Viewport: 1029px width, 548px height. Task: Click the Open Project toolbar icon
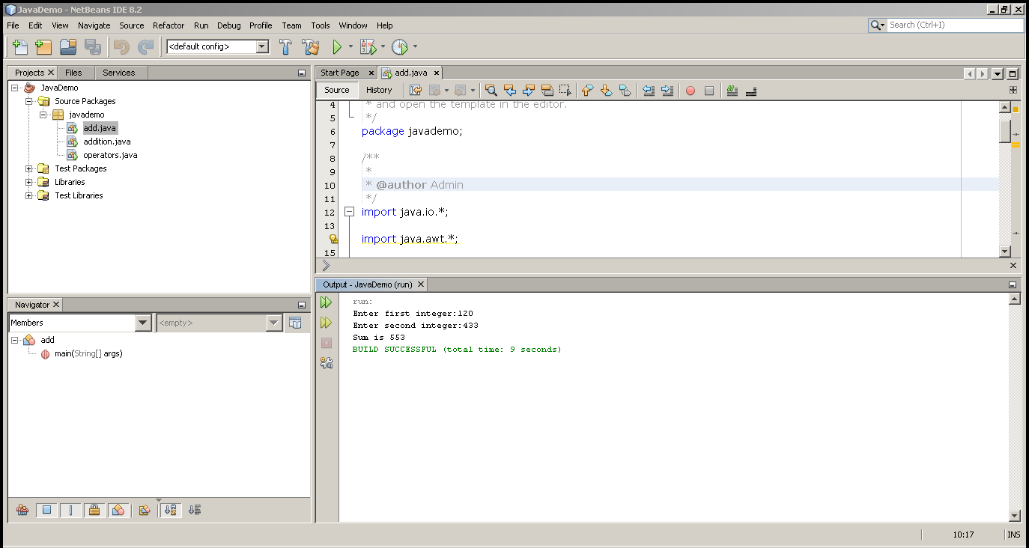pyautogui.click(x=68, y=46)
